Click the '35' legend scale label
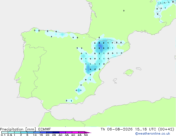Screen dimensions: 176x136 [67, 135]
